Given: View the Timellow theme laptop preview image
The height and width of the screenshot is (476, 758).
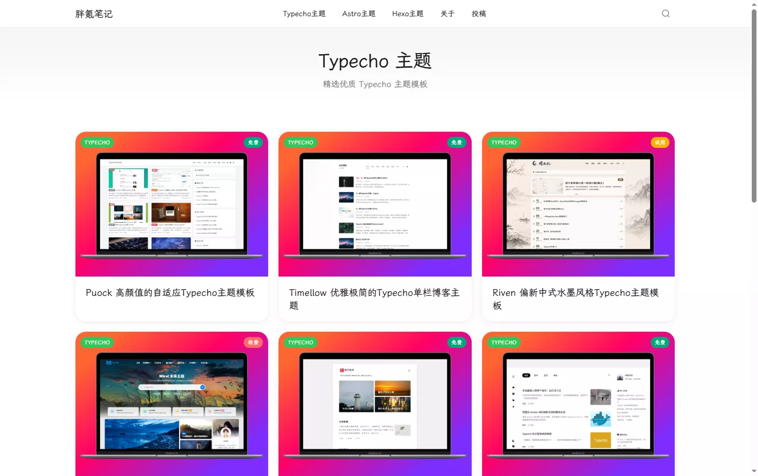Looking at the screenshot, I should tap(375, 204).
